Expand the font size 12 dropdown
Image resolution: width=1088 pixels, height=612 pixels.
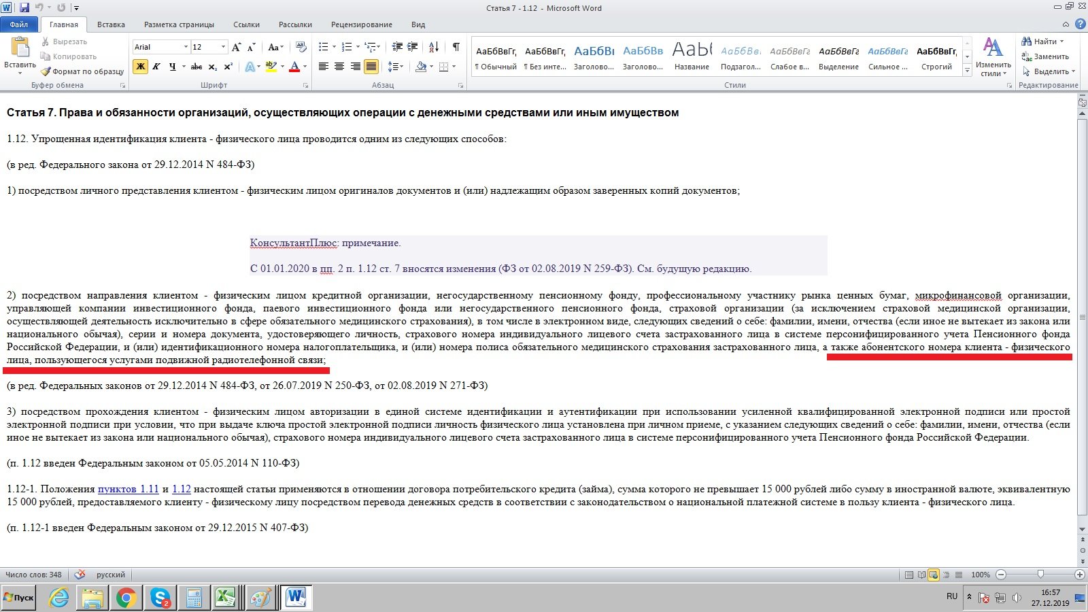click(223, 47)
